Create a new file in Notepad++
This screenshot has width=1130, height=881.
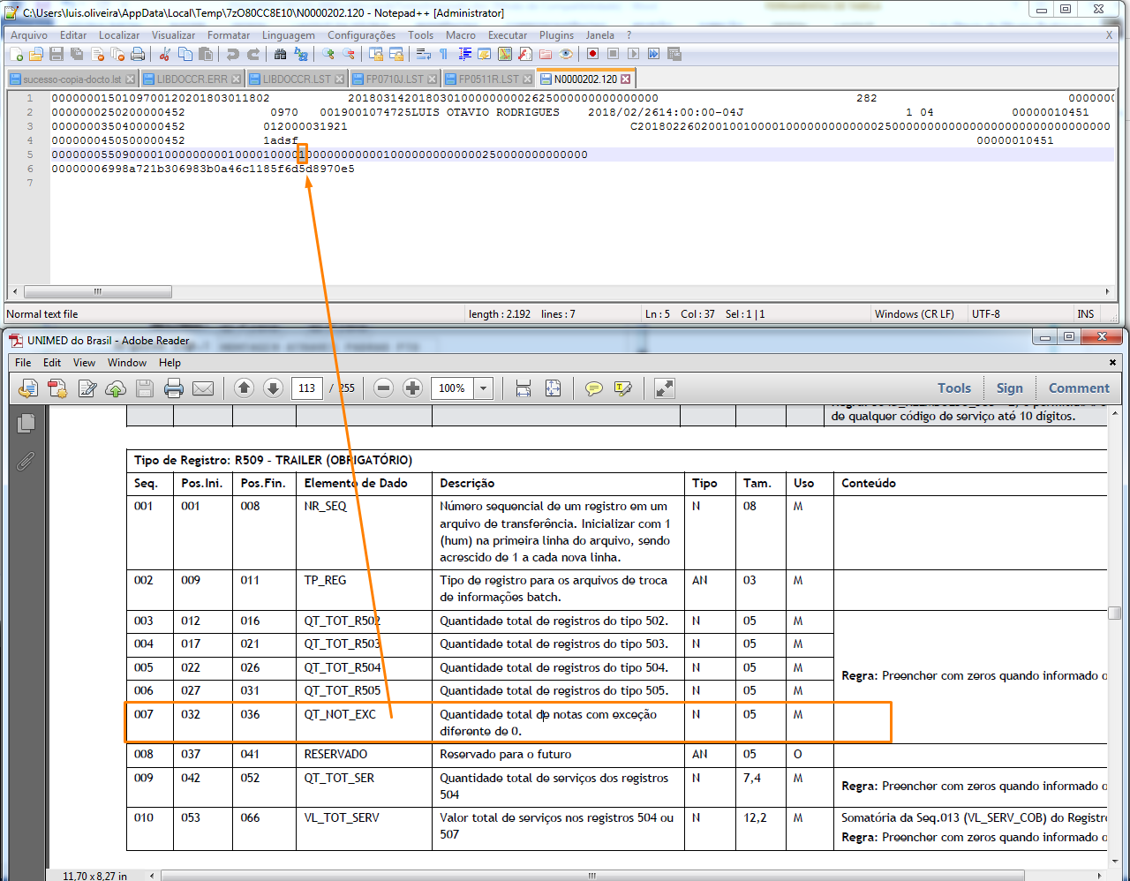click(17, 54)
